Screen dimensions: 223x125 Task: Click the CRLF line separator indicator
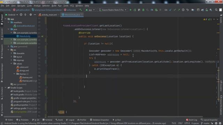point(180,123)
